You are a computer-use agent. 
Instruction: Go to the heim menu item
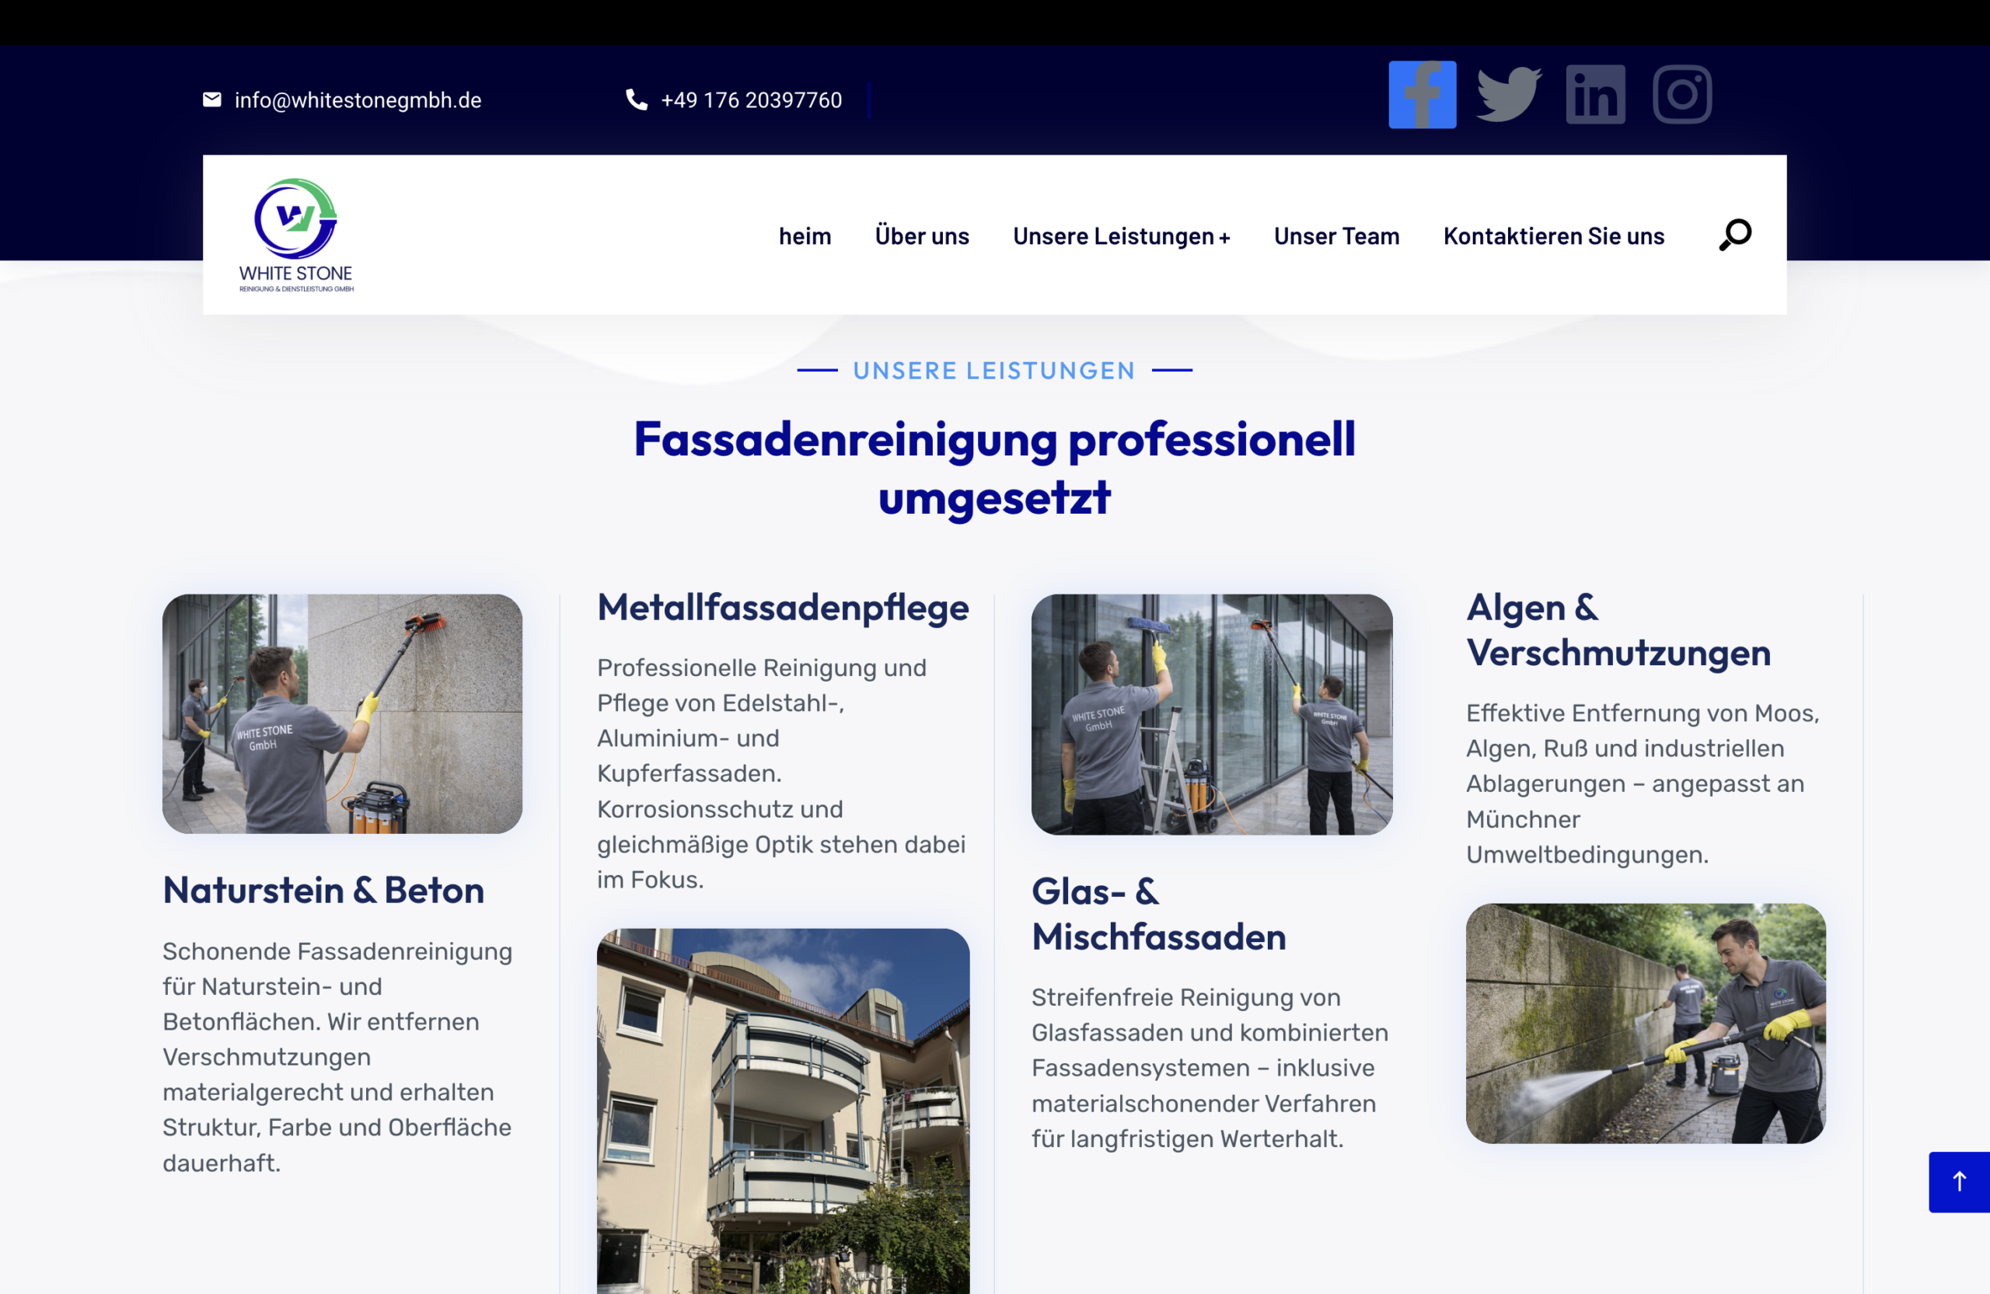[805, 236]
